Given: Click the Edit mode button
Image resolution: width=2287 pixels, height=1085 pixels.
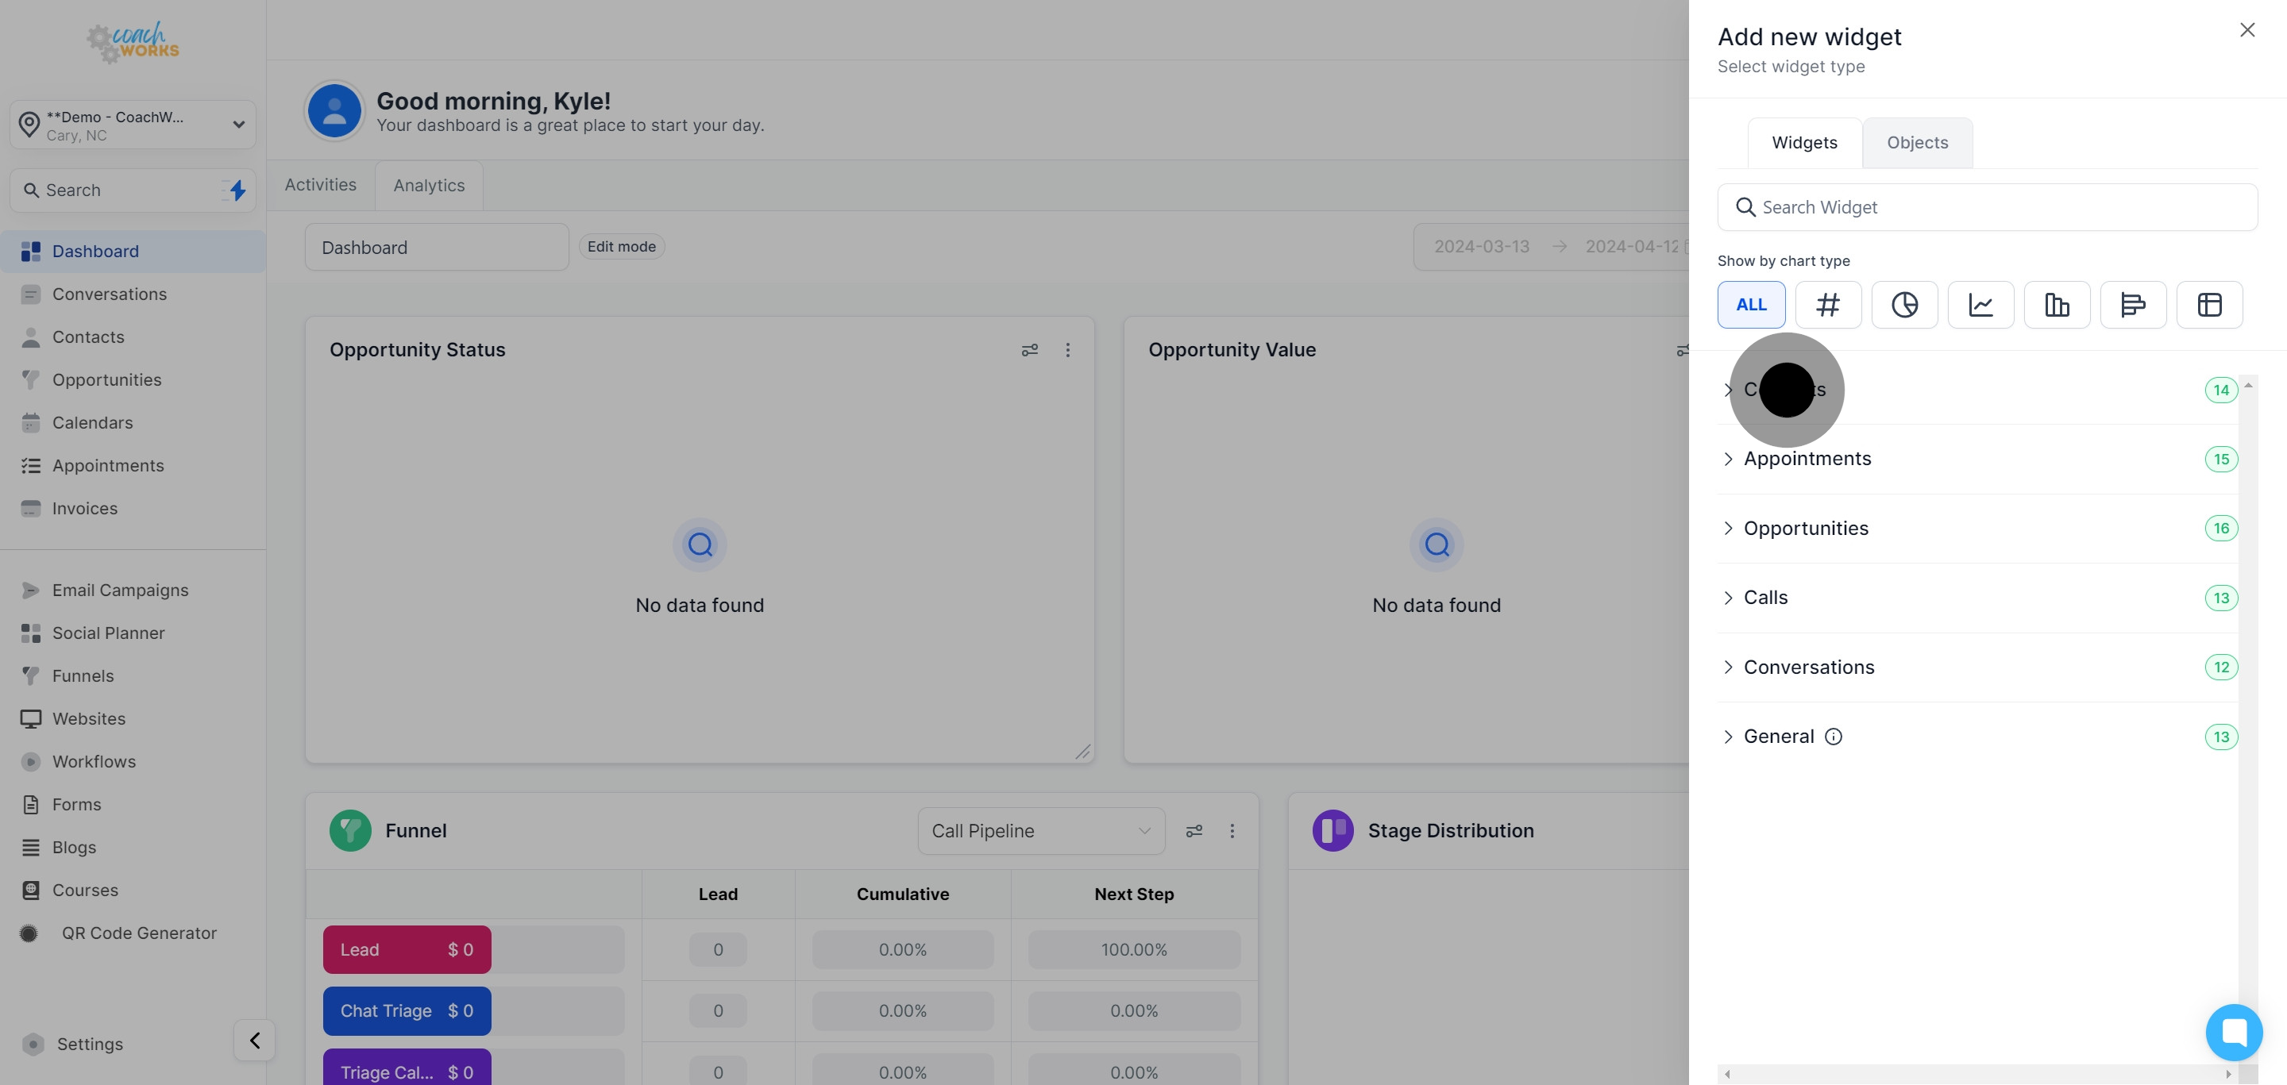Looking at the screenshot, I should pyautogui.click(x=622, y=247).
